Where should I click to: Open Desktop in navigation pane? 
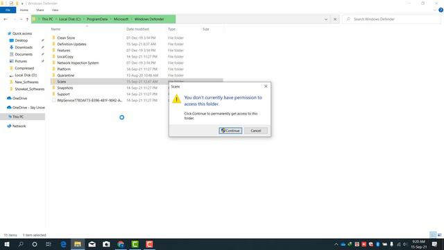[x=22, y=40]
